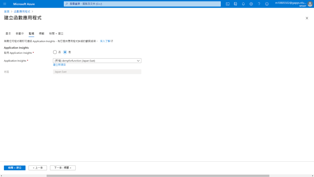Select the 是 radio option
Screen dimensions: 314x177
coord(65,52)
